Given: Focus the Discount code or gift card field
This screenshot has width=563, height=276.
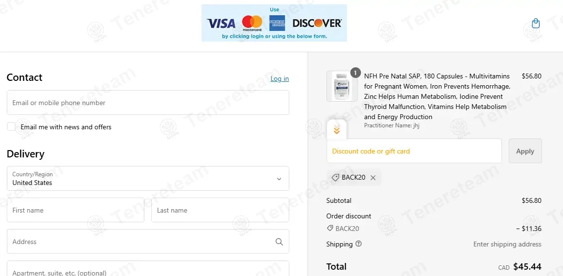Looking at the screenshot, I should click(x=414, y=151).
